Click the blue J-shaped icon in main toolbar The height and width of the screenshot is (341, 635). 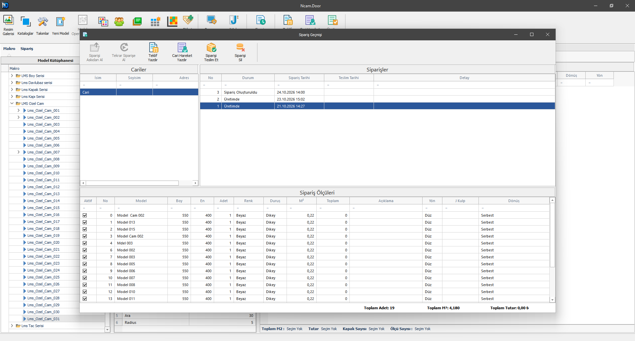point(234,20)
